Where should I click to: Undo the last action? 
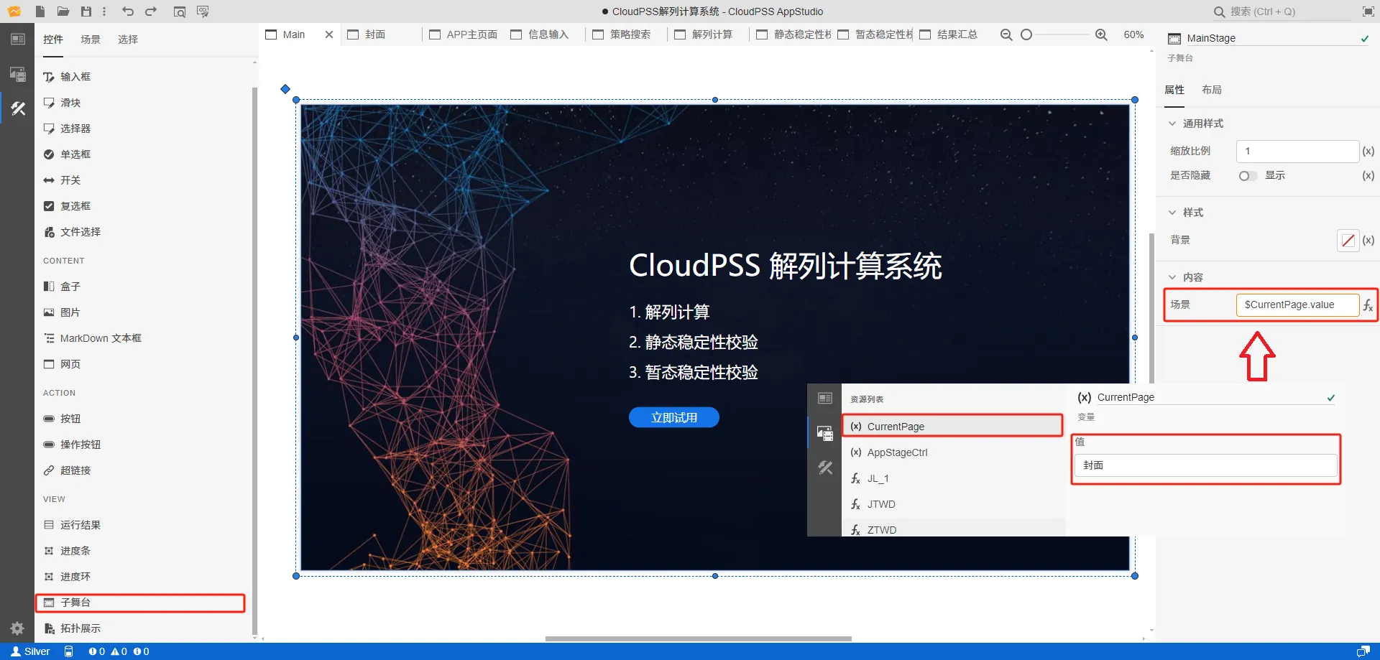pyautogui.click(x=128, y=11)
